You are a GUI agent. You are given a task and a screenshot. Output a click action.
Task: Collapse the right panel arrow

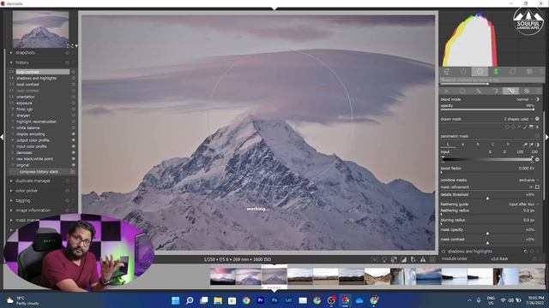(547, 138)
